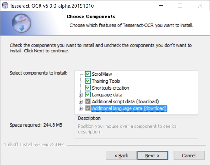Toggle Additional language data checkbox
Screen dimensions: 210x165
[x=88, y=108]
